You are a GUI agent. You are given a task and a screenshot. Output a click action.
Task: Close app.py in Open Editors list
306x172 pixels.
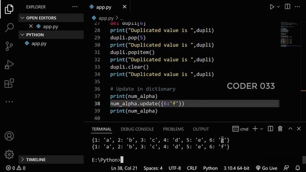point(31,26)
